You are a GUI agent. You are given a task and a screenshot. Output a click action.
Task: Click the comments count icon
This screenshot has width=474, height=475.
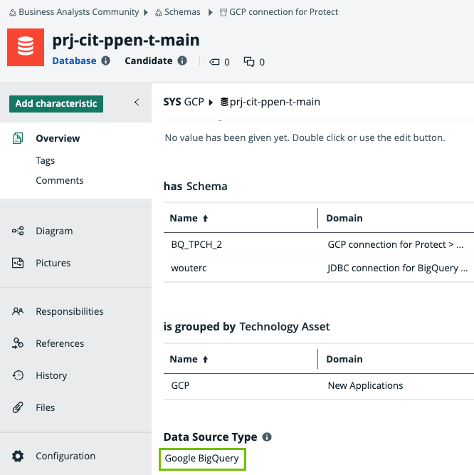click(x=249, y=62)
